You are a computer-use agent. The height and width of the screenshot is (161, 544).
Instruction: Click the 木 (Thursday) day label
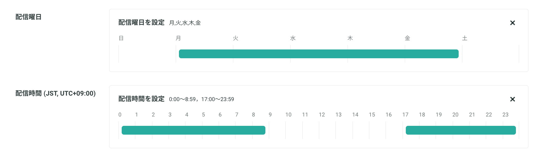click(350, 38)
